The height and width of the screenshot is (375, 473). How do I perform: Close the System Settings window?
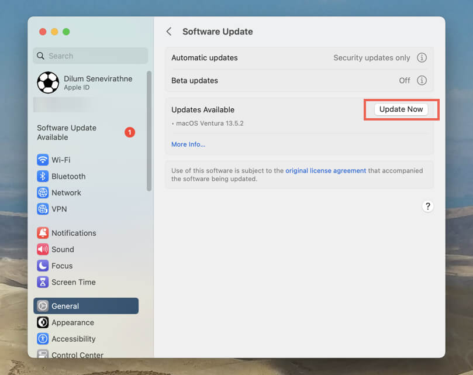pyautogui.click(x=43, y=32)
